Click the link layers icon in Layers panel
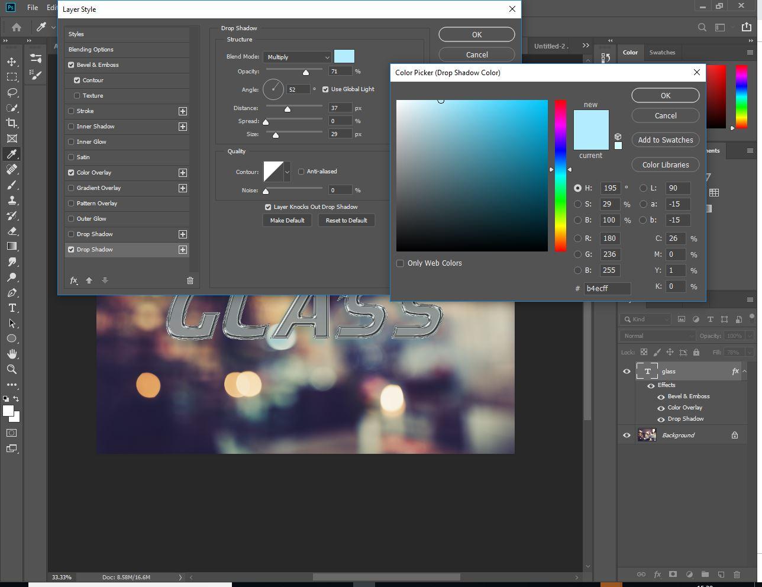The height and width of the screenshot is (587, 762). click(641, 574)
